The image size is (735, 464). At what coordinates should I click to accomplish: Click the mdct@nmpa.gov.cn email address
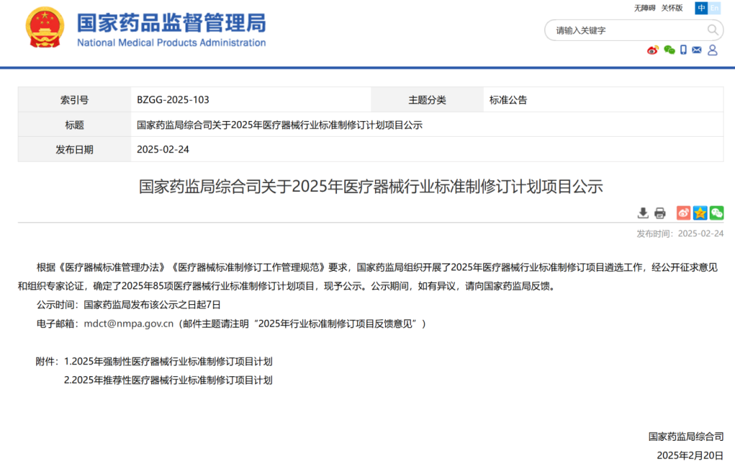click(x=129, y=324)
